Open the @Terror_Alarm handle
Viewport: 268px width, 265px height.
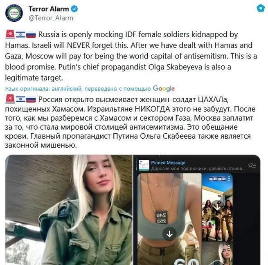(x=51, y=18)
